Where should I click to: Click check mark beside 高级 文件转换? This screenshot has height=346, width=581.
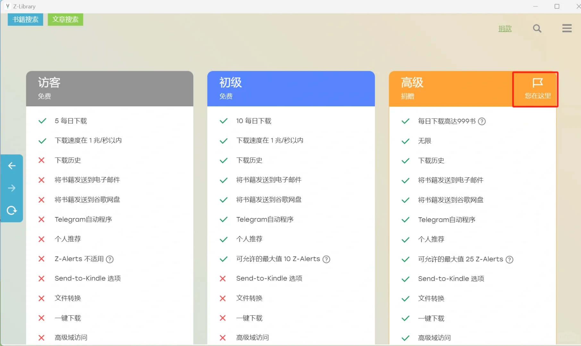[405, 299]
